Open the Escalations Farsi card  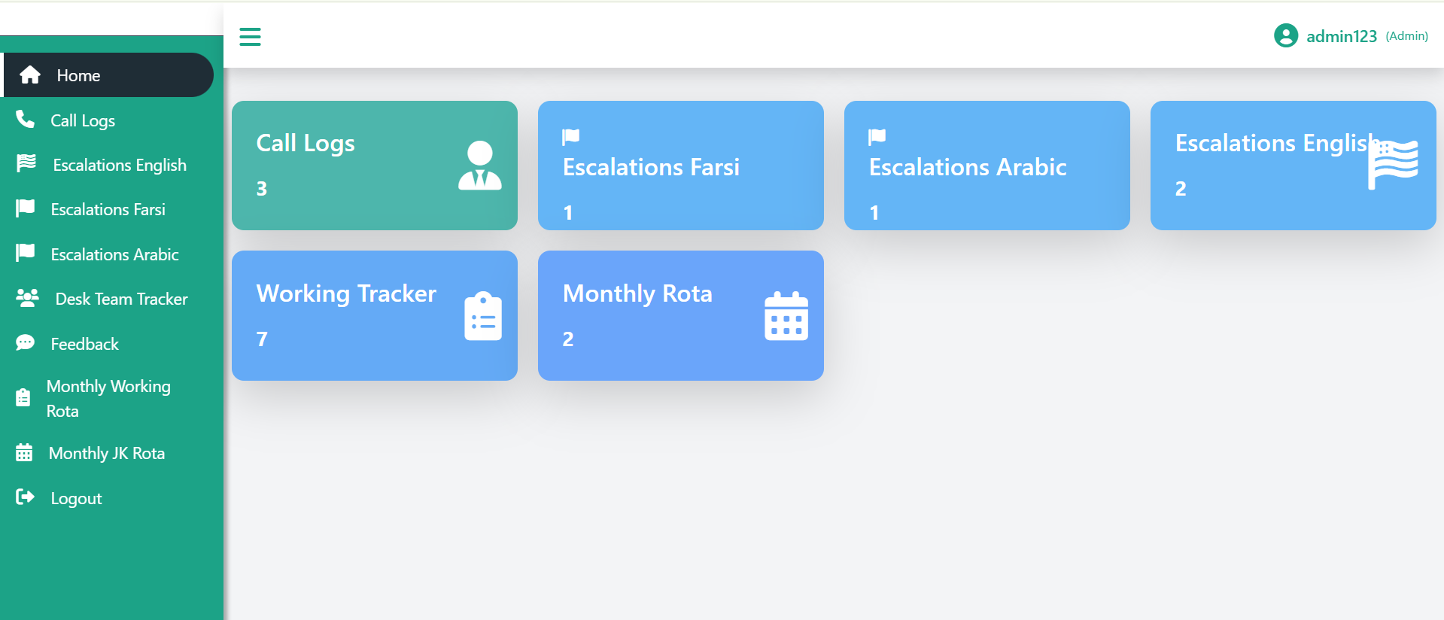pos(679,166)
